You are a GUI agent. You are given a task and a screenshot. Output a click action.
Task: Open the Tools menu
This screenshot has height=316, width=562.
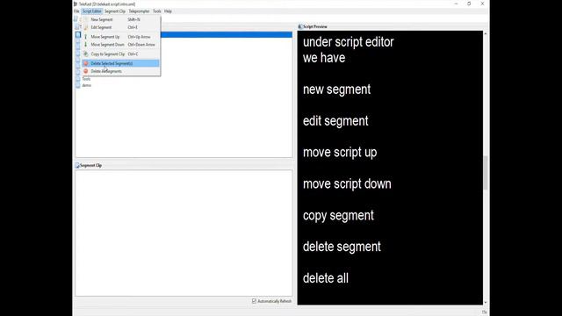157,11
